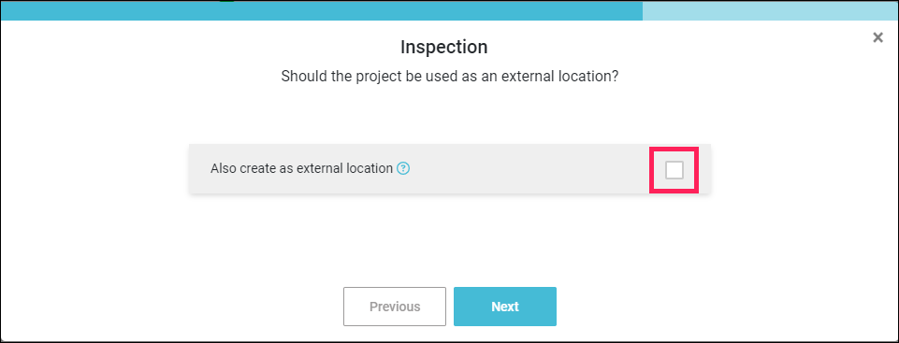Click the filled portion of the progress bar
The height and width of the screenshot is (343, 899).
click(x=321, y=10)
